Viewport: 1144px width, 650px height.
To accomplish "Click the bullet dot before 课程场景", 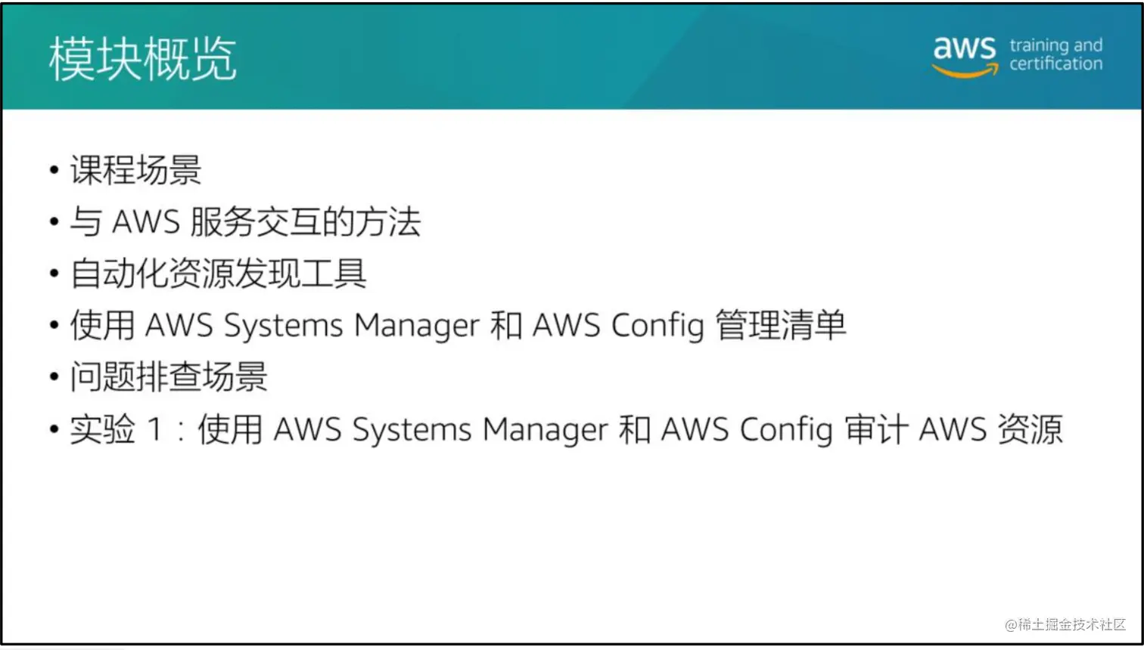I will click(54, 170).
